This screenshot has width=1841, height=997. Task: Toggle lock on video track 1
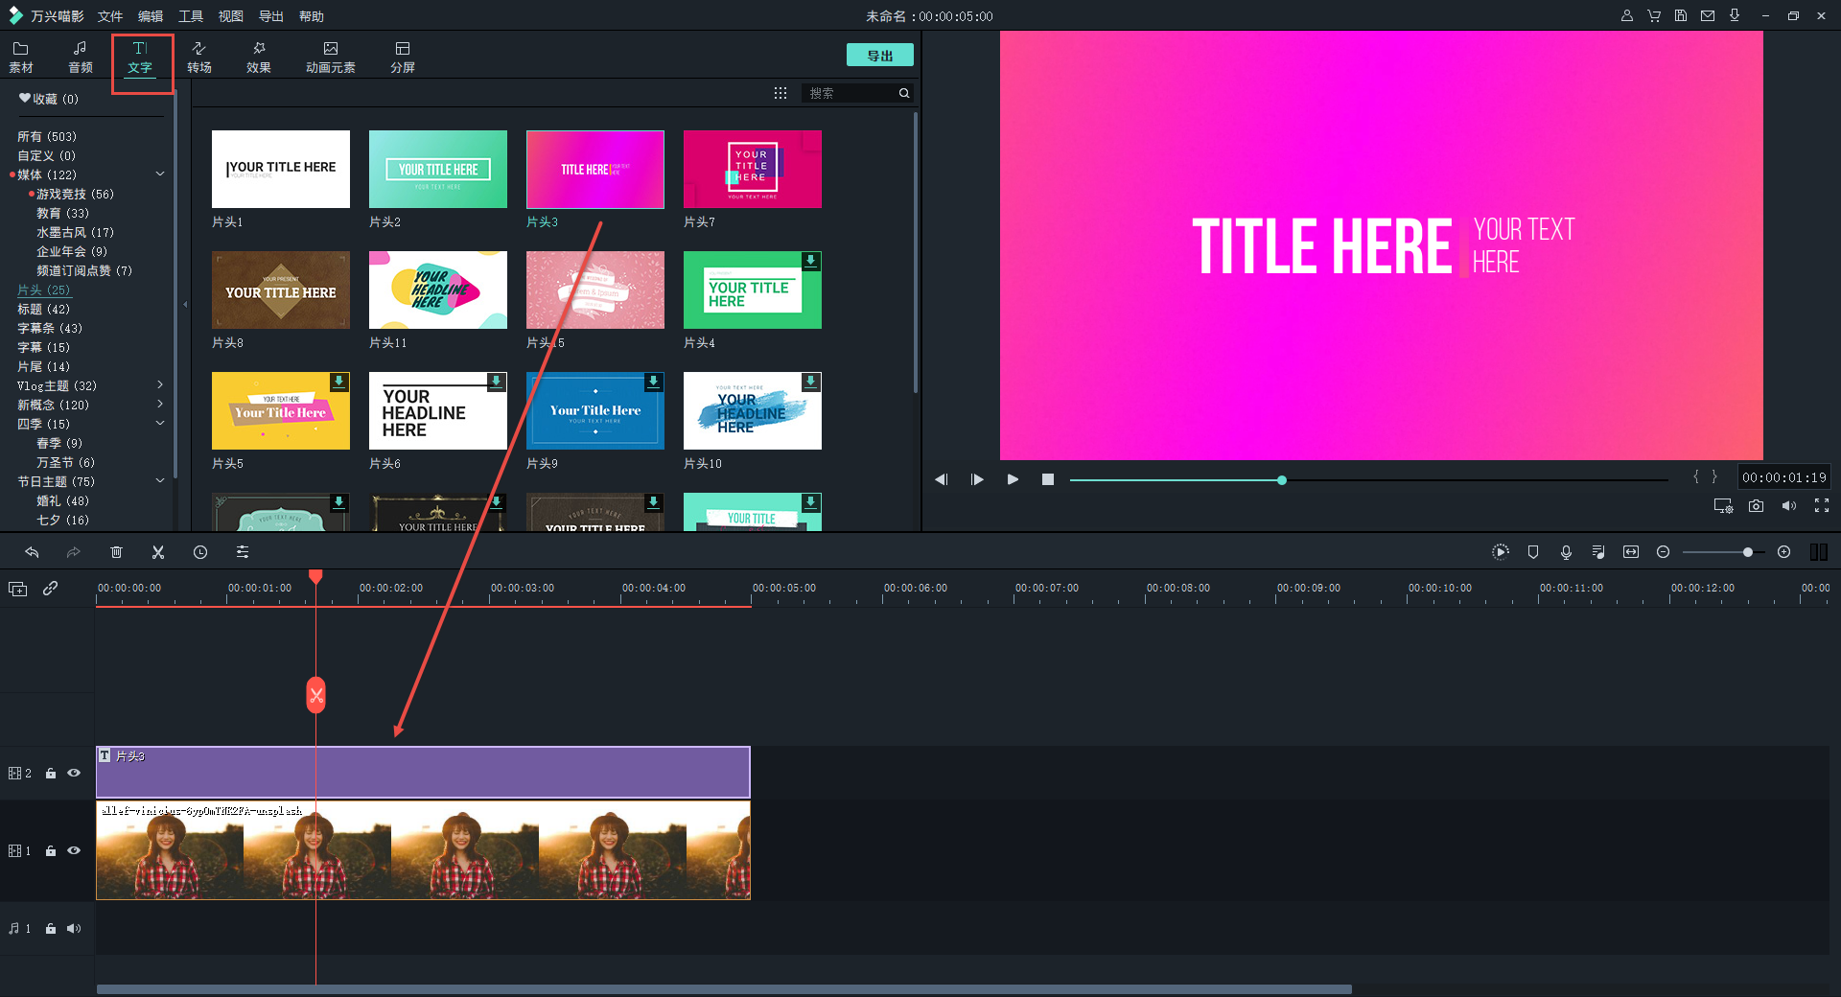51,851
